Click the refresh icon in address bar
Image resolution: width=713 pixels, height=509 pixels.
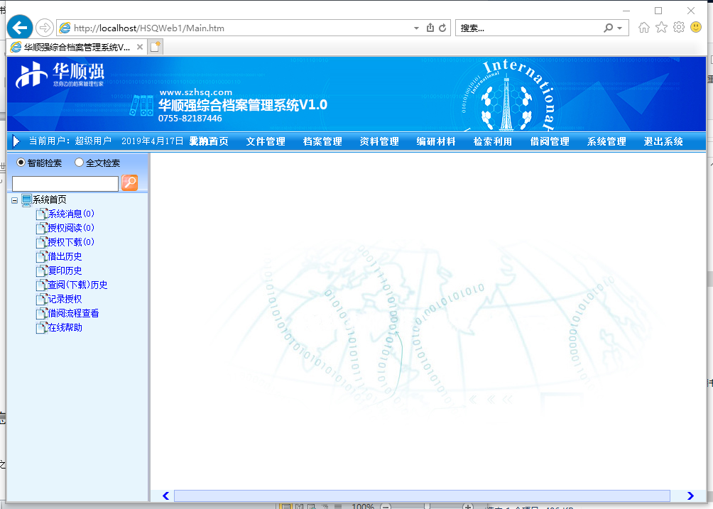(443, 28)
